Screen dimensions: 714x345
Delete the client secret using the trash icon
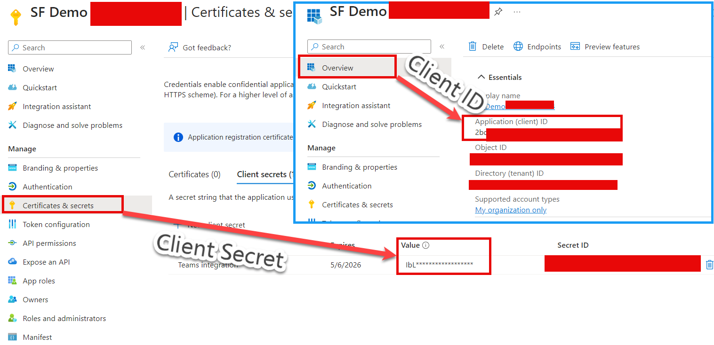click(709, 265)
